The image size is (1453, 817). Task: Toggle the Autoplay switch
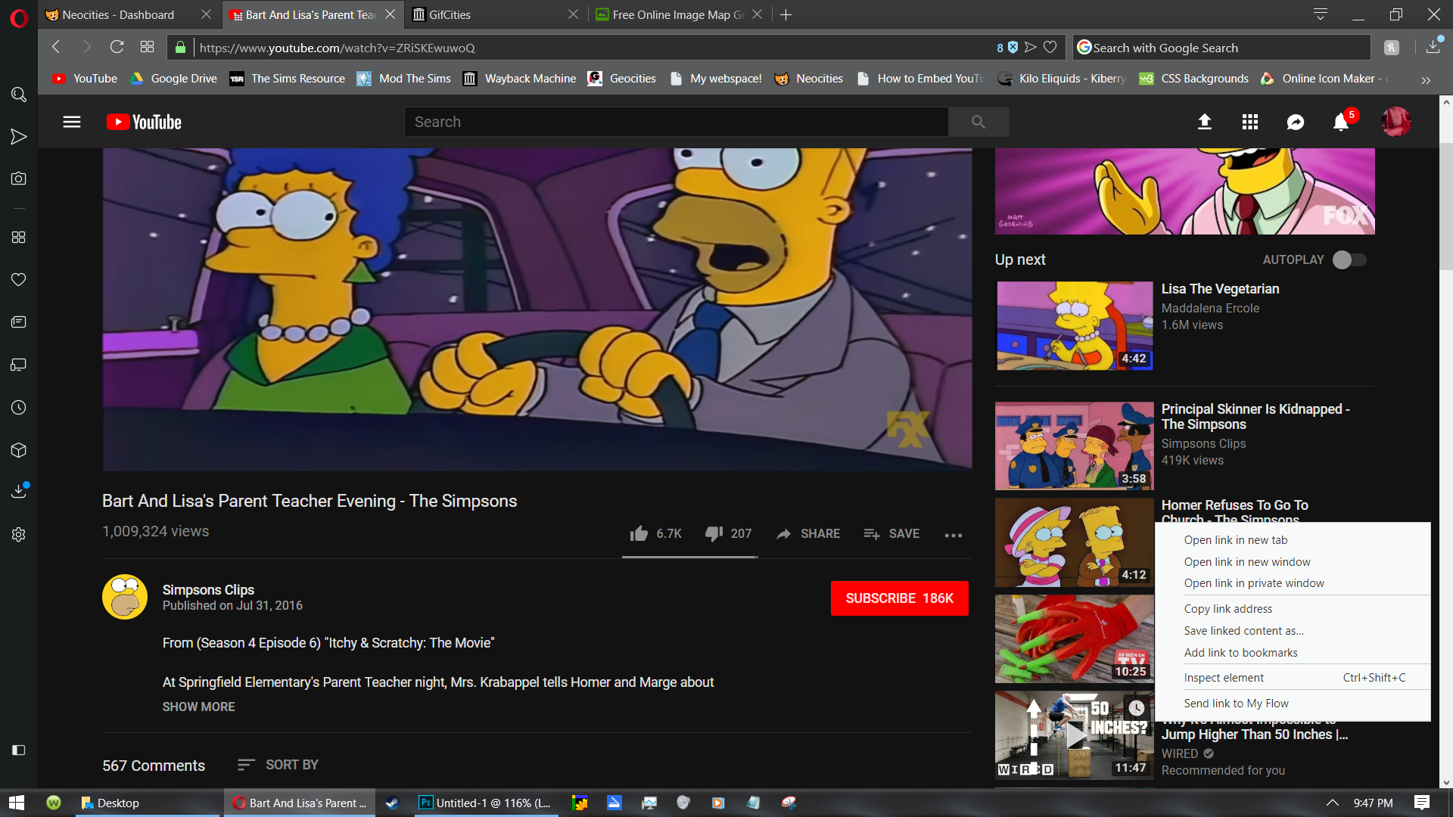[1349, 259]
